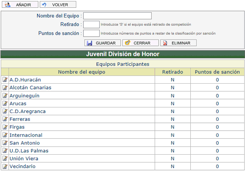Image resolution: width=245 pixels, height=171 pixels.
Task: Select edit icon for C.D.Aregranca
Action: click(5, 111)
